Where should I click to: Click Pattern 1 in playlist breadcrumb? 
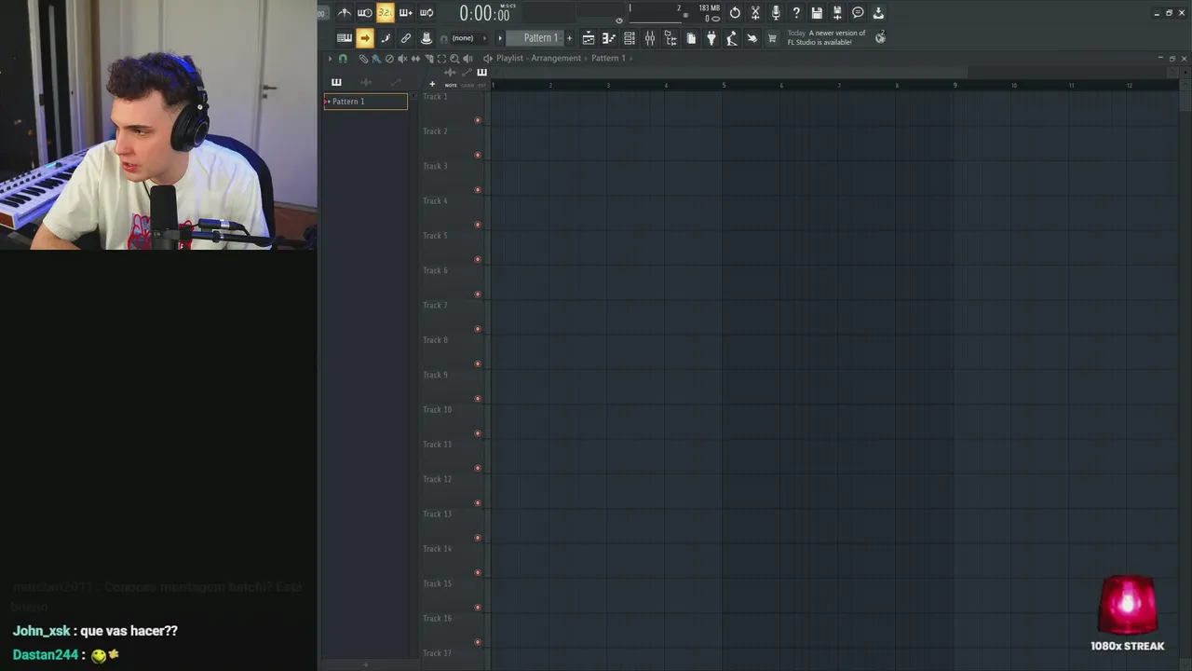click(608, 58)
